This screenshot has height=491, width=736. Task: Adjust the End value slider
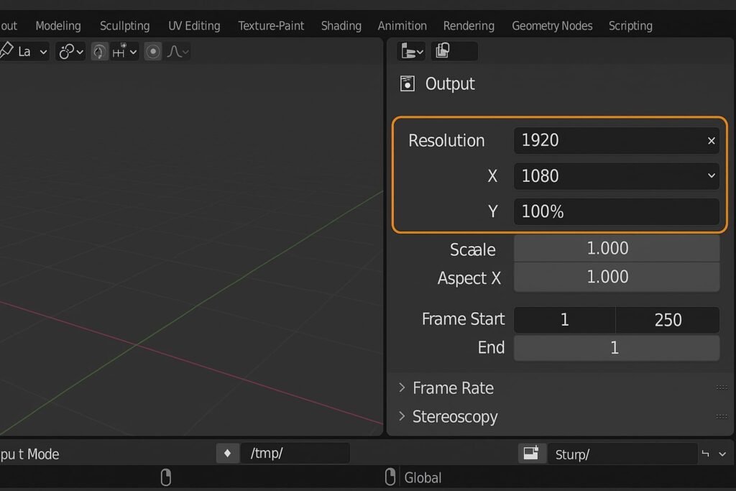(x=616, y=348)
